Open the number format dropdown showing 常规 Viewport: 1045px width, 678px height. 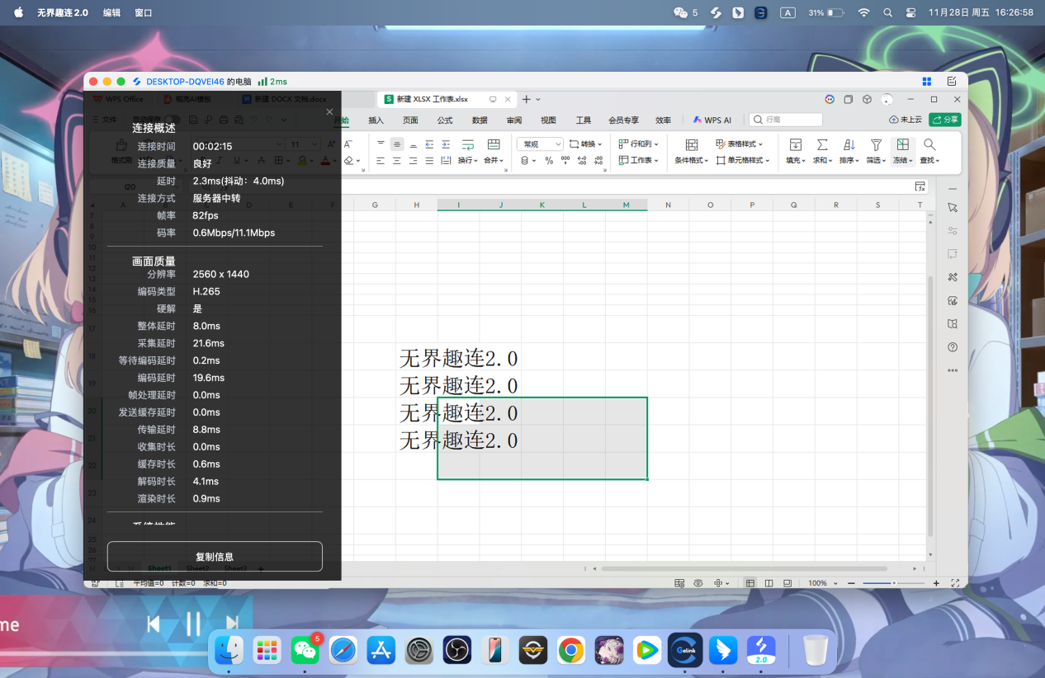(540, 143)
